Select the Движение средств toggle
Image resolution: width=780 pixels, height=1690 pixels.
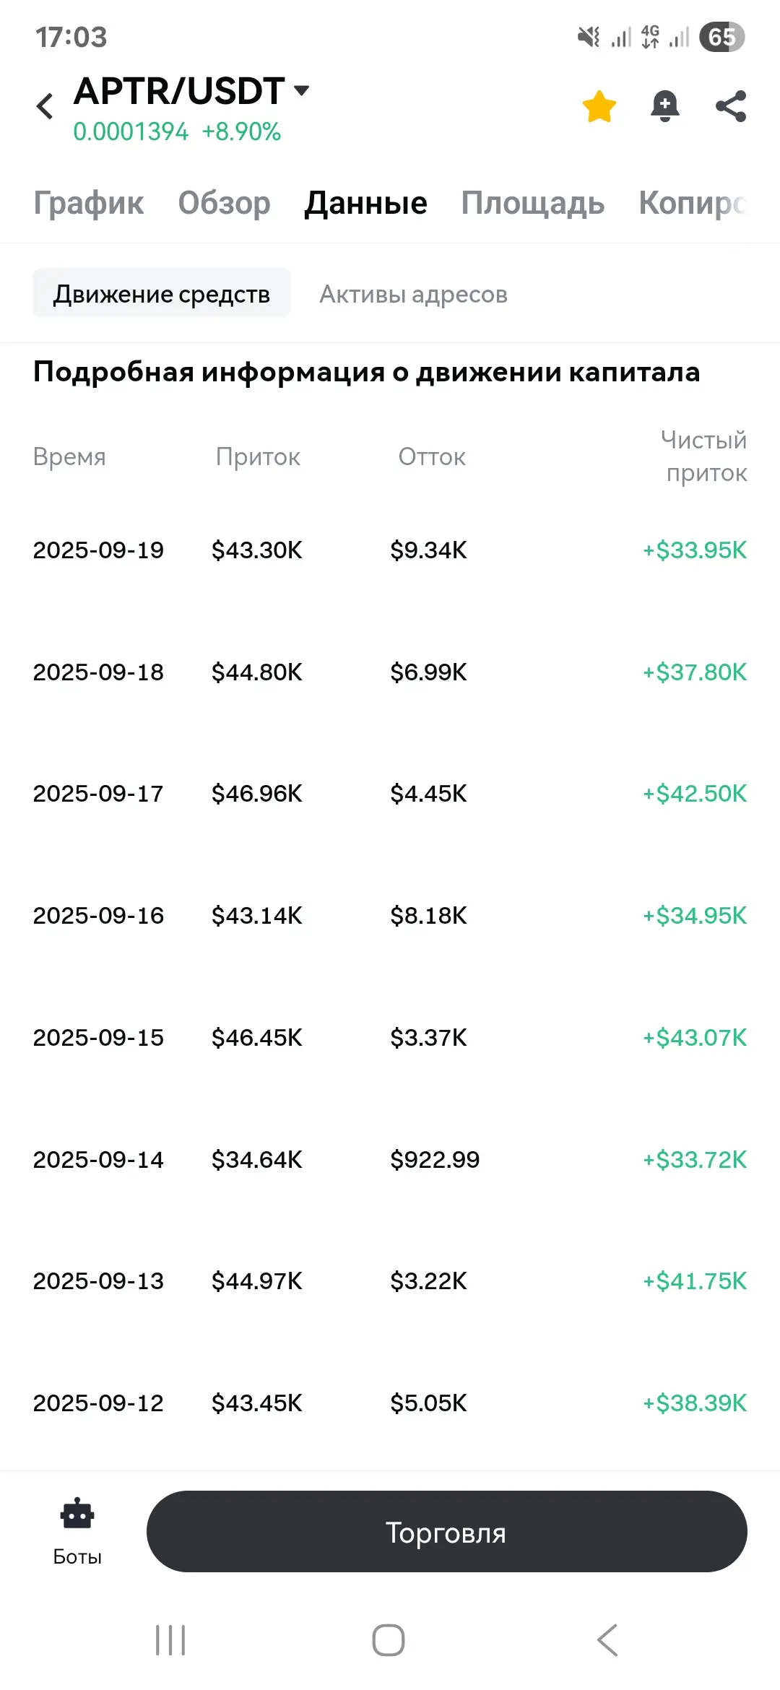coord(162,294)
